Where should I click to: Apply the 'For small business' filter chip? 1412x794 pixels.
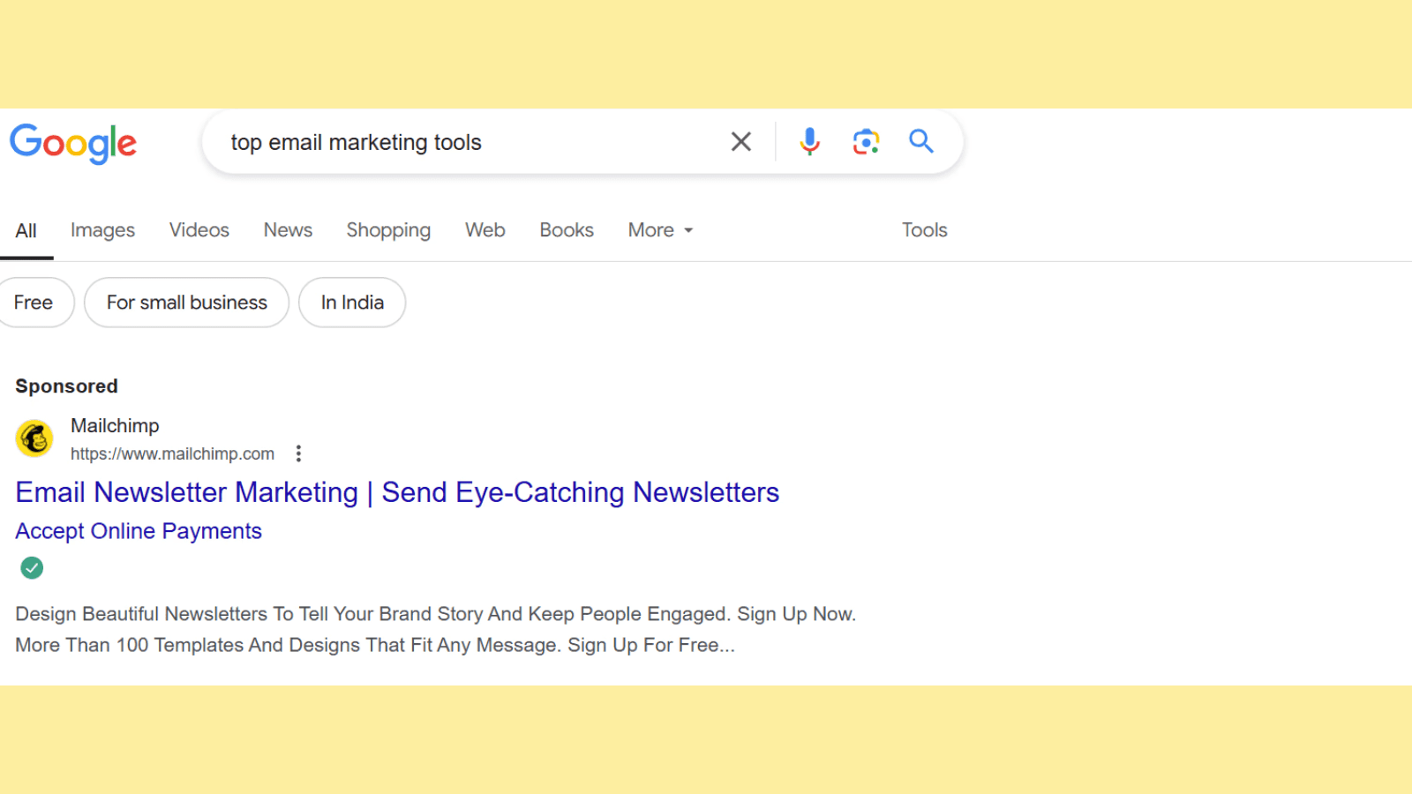186,303
